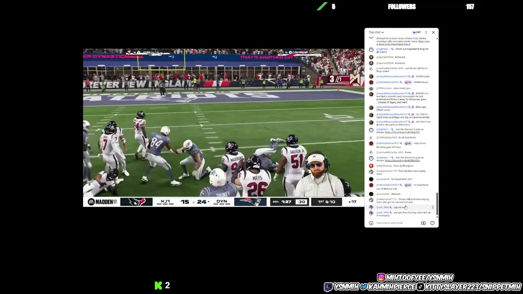Click newproduct1175 avatar beside 'Throne still promotes'

pyautogui.click(x=371, y=200)
